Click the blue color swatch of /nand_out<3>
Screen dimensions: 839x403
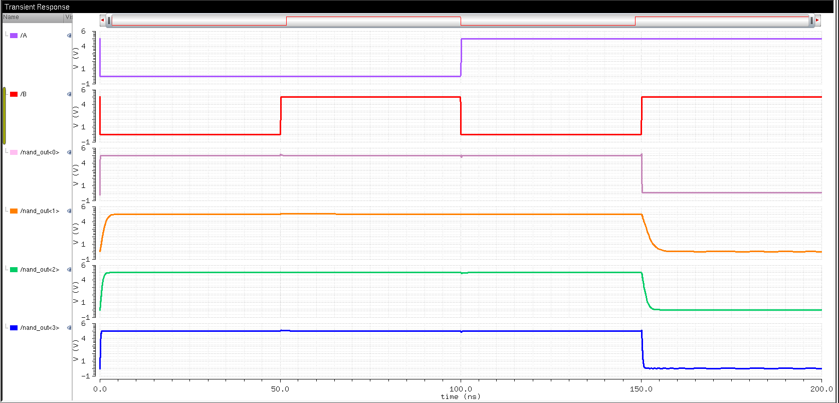tap(14, 328)
